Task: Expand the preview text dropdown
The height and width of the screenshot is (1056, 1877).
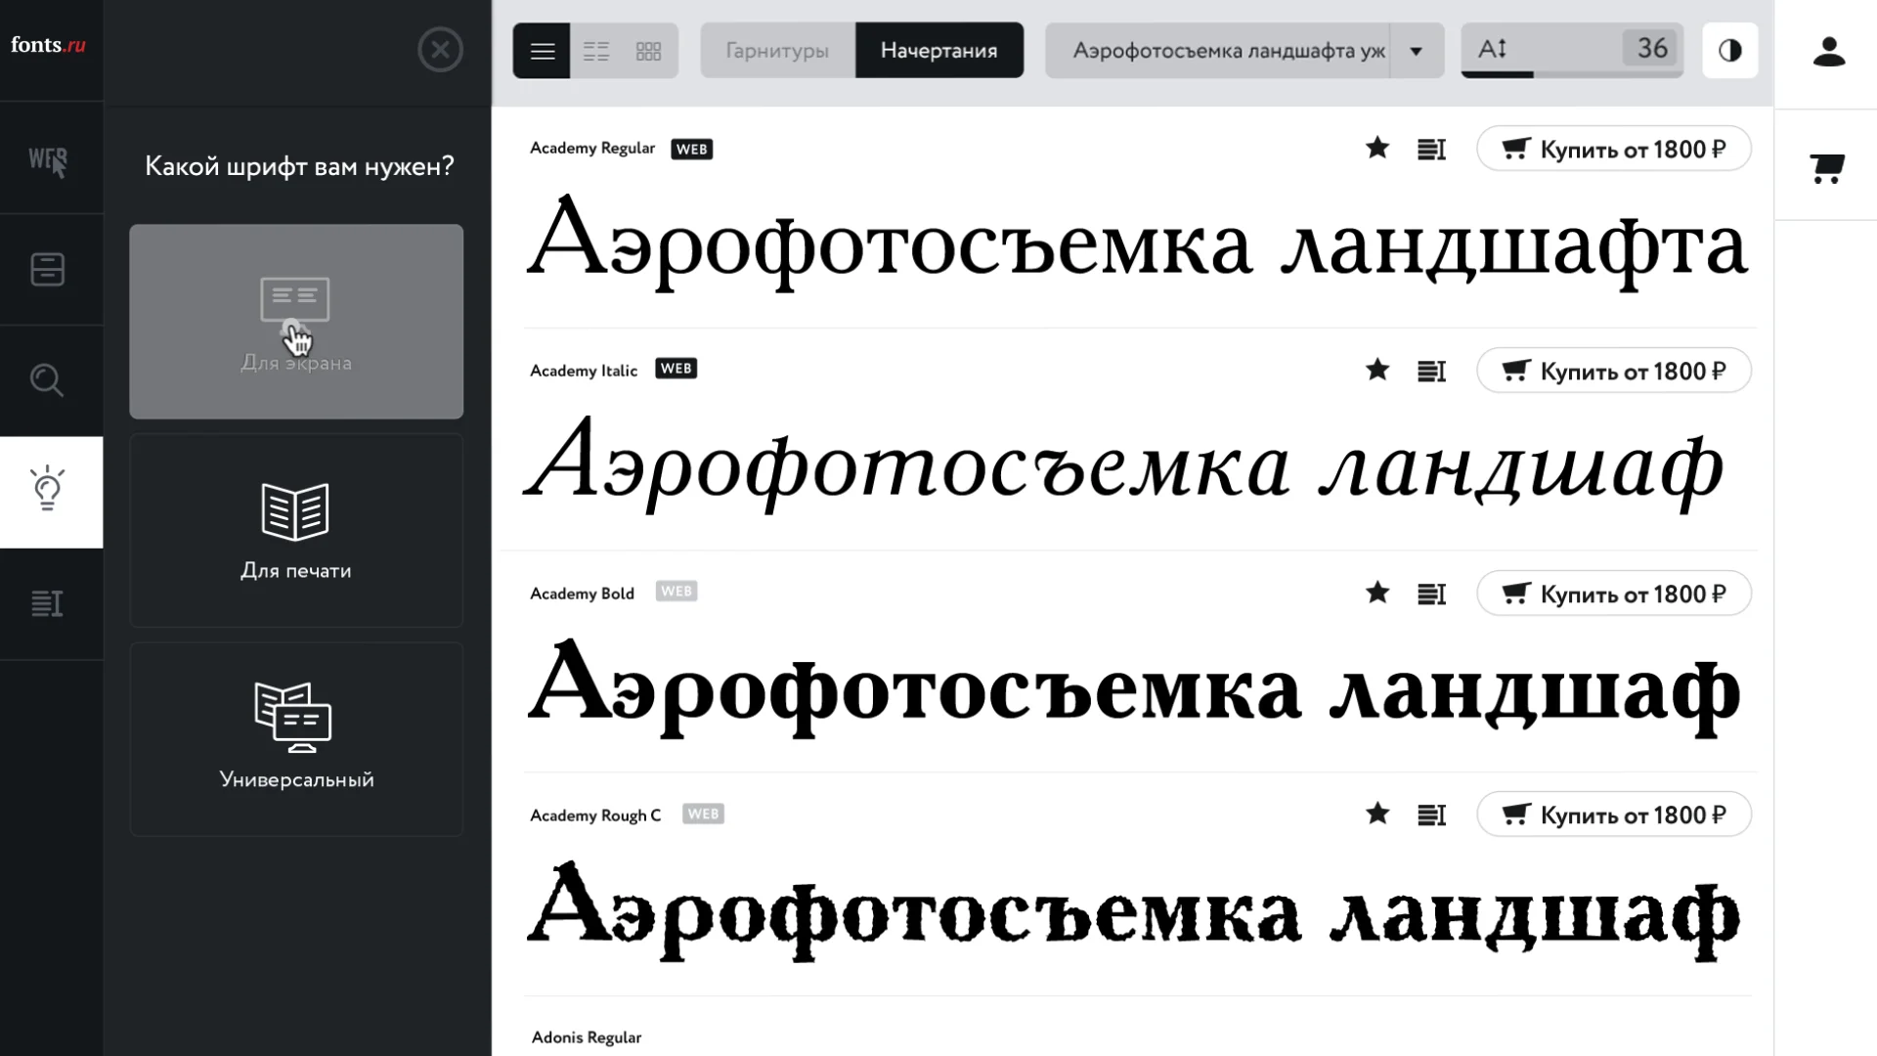Action: [x=1420, y=50]
